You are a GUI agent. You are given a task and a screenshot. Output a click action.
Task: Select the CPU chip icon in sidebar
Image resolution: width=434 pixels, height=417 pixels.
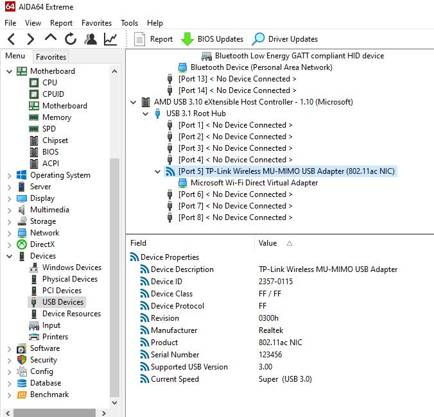tap(34, 83)
